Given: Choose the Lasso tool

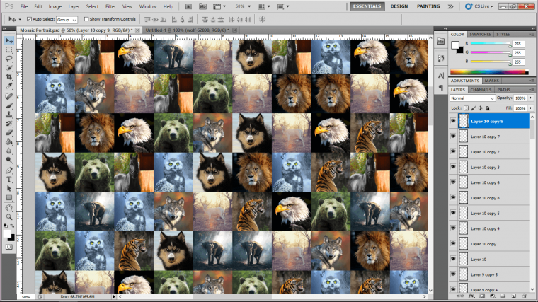Looking at the screenshot, I should point(9,59).
